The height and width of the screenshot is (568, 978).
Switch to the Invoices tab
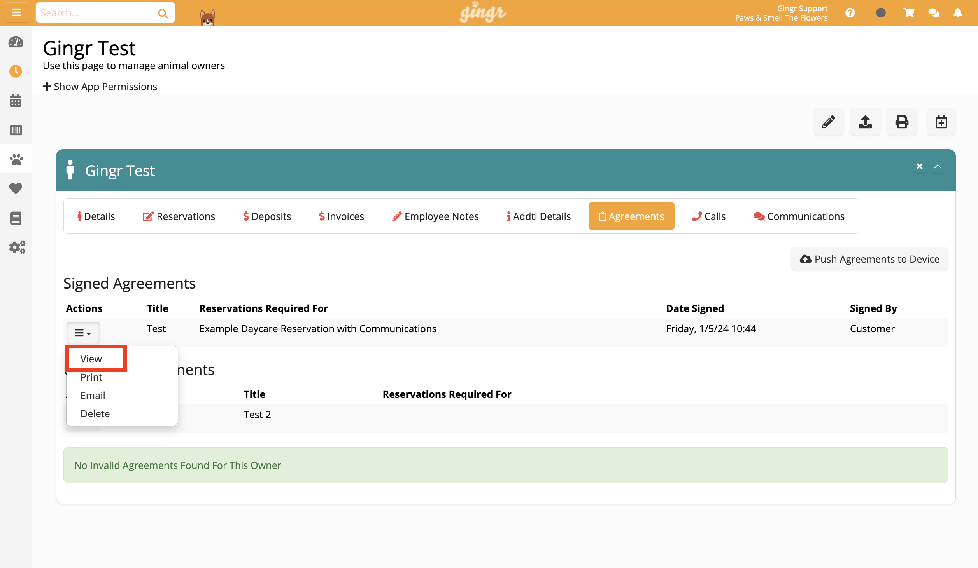tap(341, 216)
